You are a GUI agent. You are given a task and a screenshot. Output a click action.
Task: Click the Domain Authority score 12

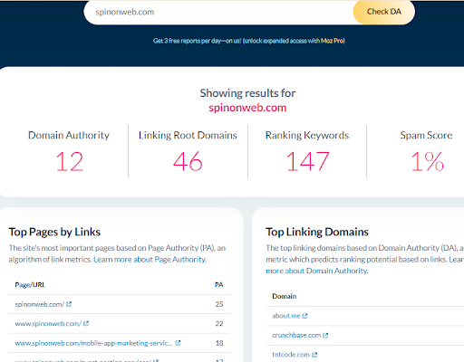click(x=69, y=162)
